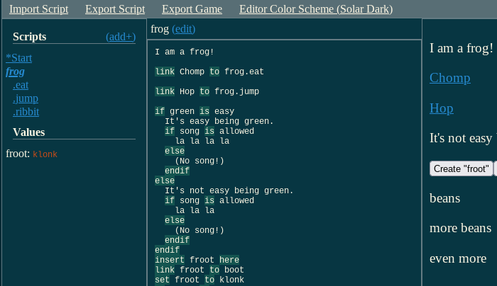
Task: Open the .ribbit sub-script
Action: (x=26, y=112)
